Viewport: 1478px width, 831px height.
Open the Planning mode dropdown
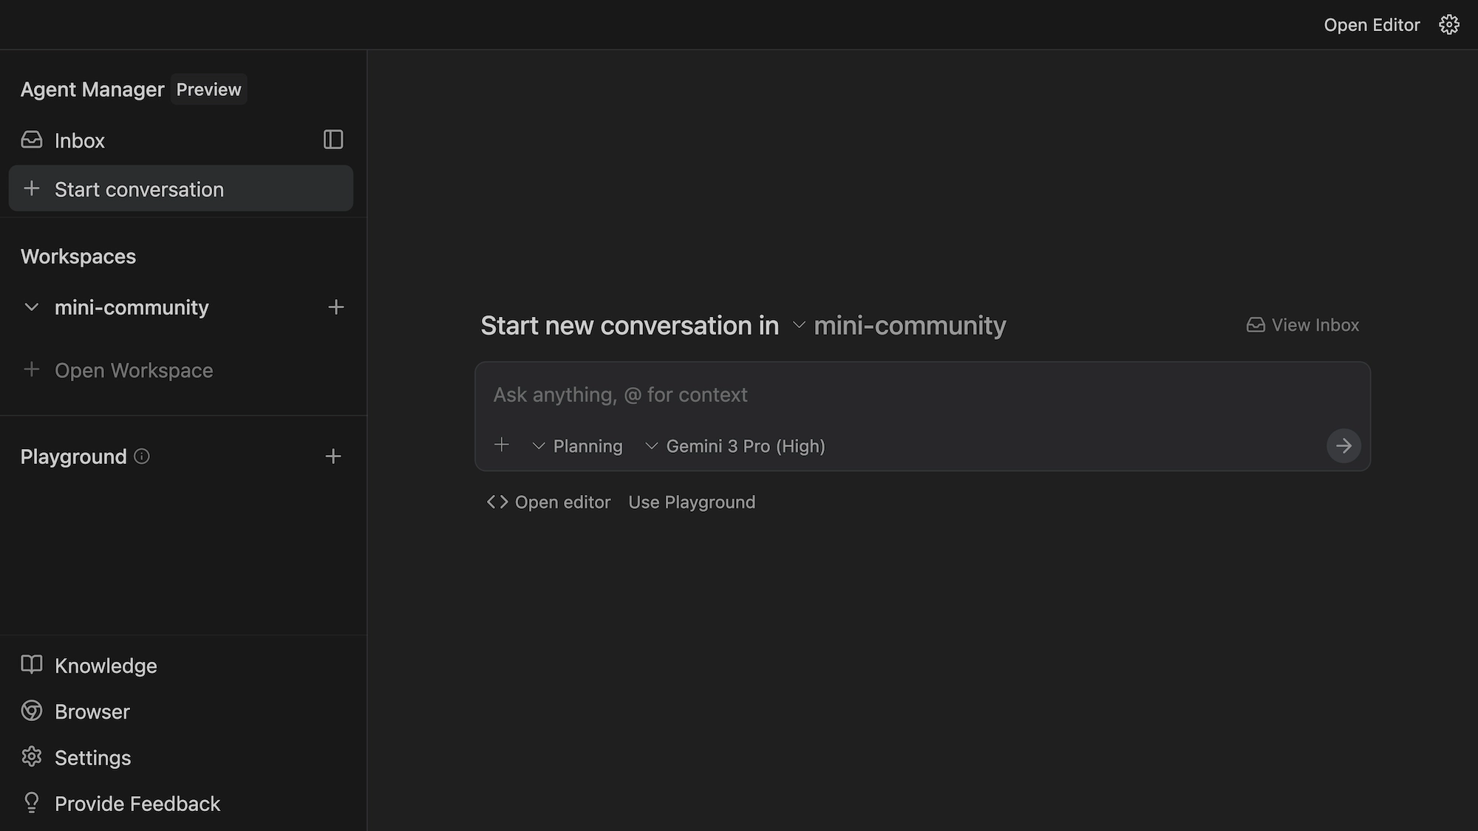tap(577, 446)
